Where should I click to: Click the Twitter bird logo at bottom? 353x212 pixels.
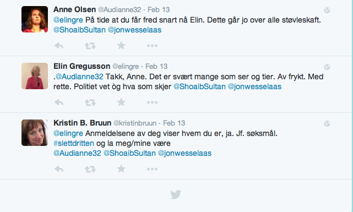click(176, 194)
